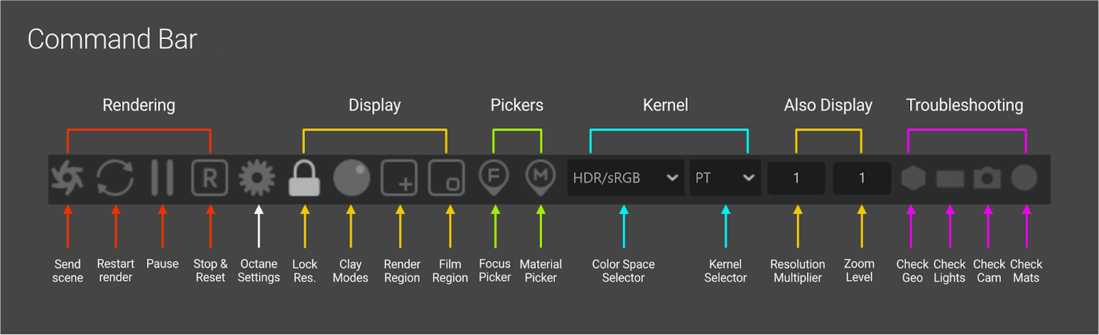Activate the Focus Picker
Screen dimensions: 1099x335
click(494, 176)
